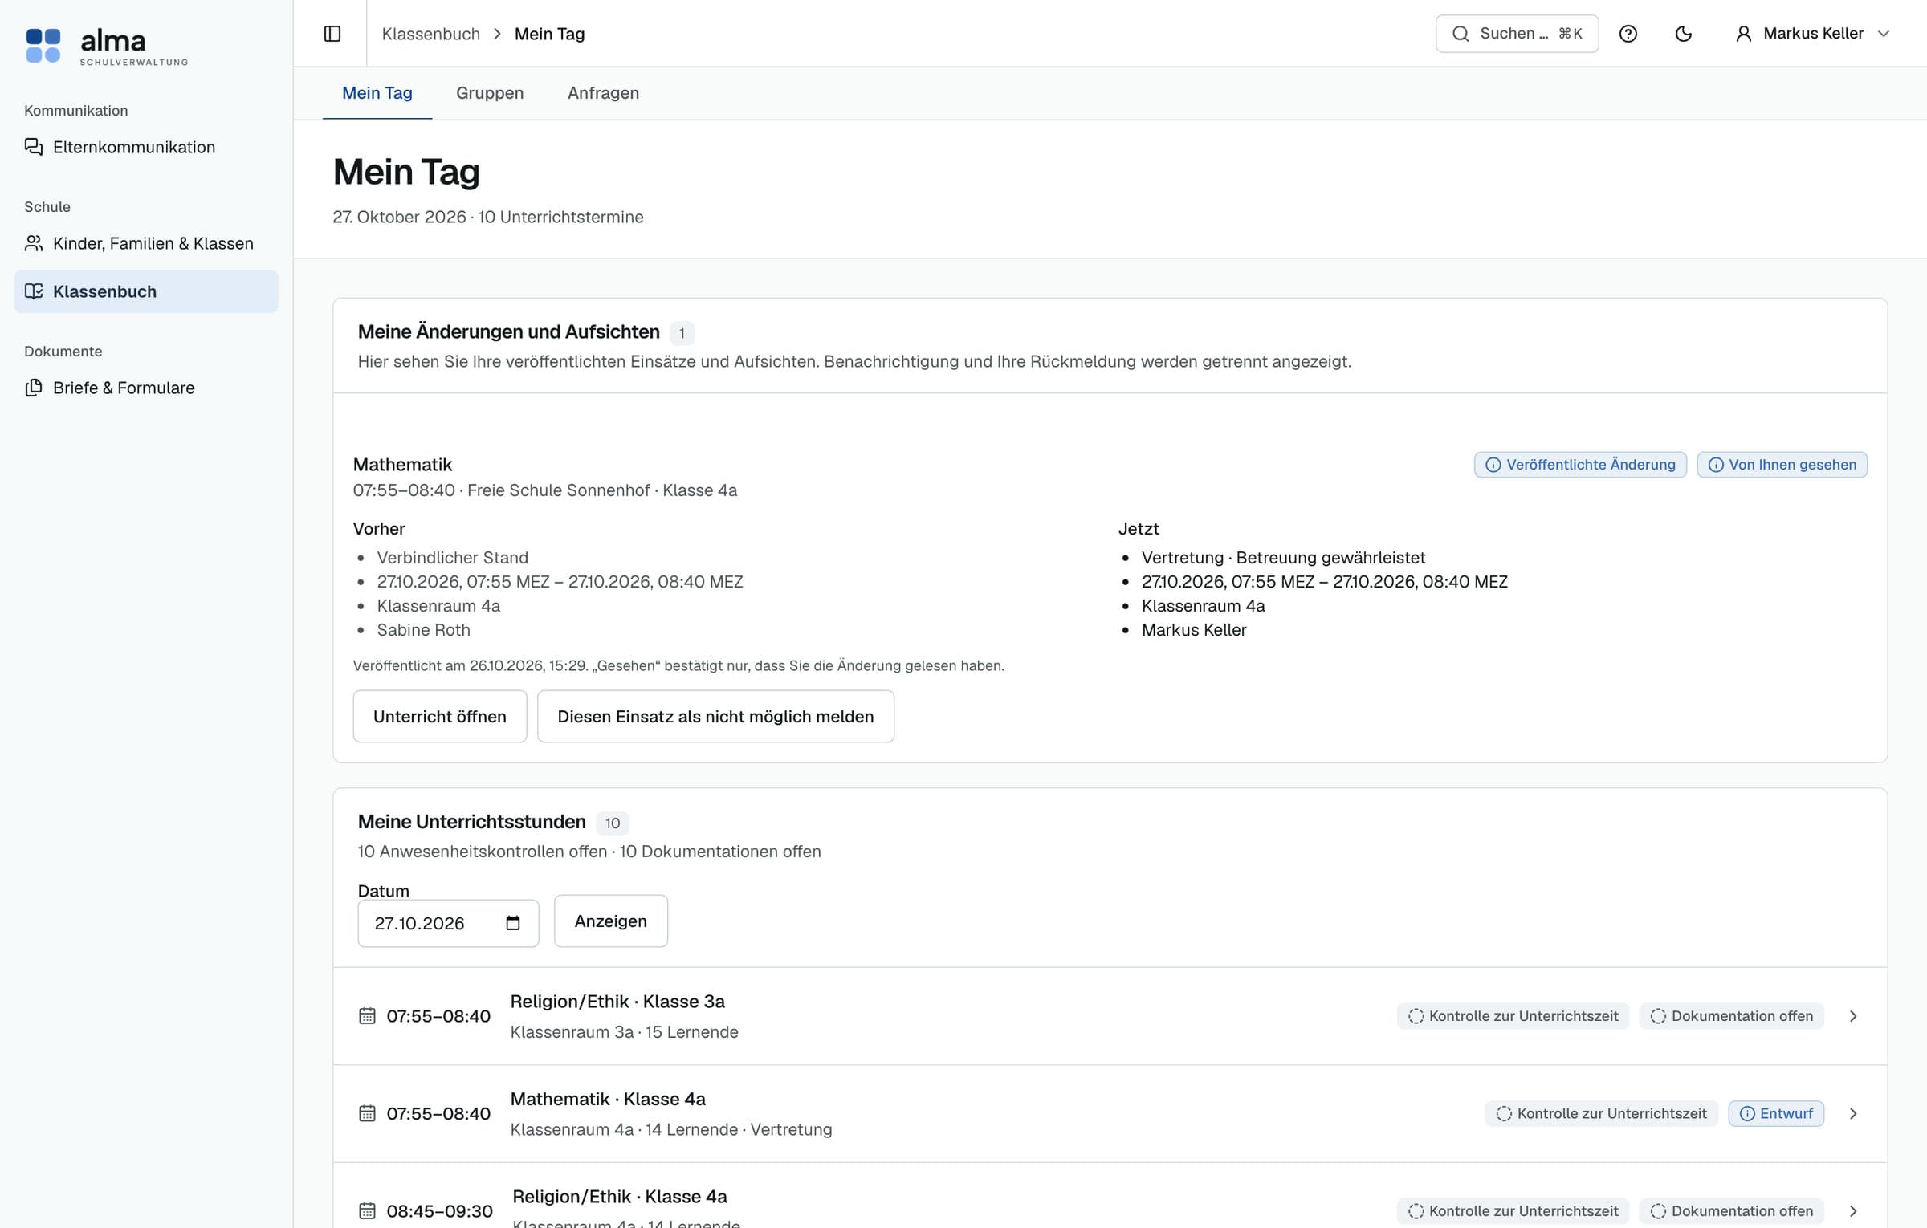Open Briefe & Formulare
Screen dimensions: 1927x1228
click(x=146, y=388)
